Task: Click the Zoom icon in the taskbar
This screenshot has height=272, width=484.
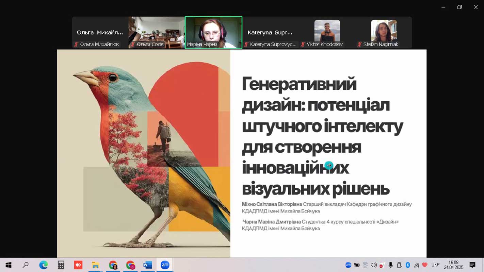Action: pyautogui.click(x=165, y=265)
